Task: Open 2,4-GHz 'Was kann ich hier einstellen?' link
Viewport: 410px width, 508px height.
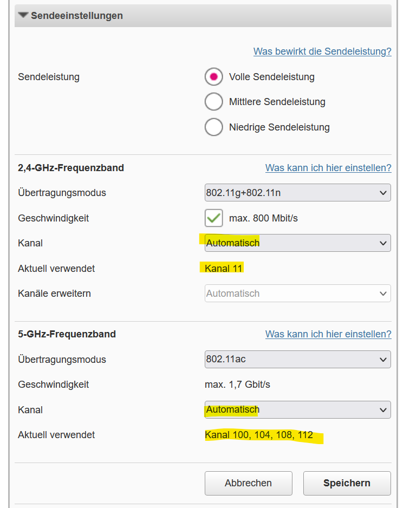Action: [328, 168]
